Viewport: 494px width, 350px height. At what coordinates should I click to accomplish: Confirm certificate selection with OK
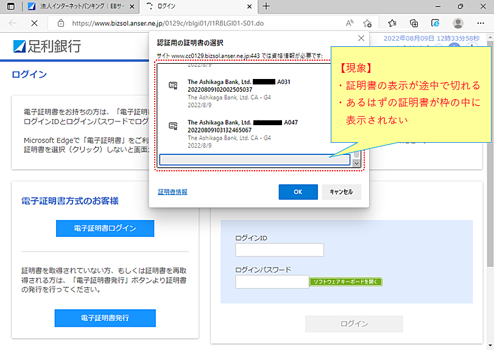(298, 192)
